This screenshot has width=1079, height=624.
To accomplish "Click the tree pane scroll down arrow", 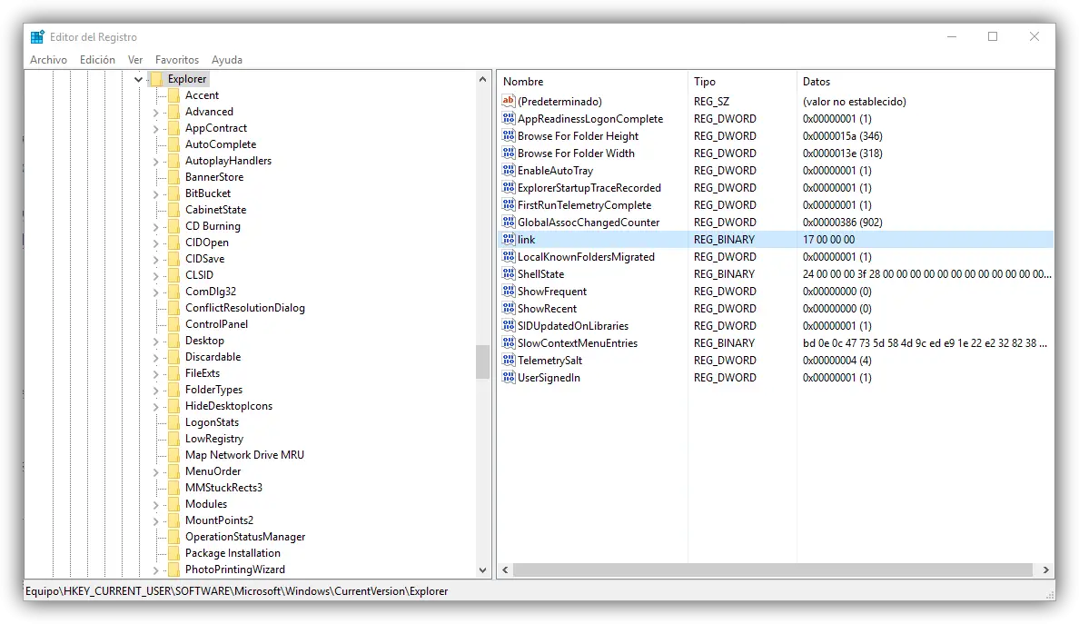I will (x=482, y=570).
